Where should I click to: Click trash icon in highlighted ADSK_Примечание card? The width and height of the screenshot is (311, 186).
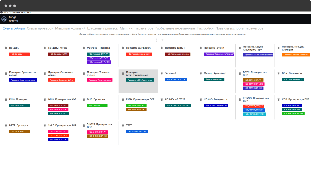pyautogui.click(x=123, y=74)
